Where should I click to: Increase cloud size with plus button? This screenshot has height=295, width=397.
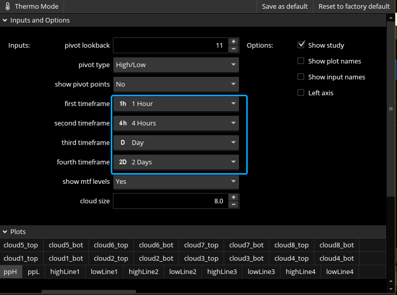[233, 197]
